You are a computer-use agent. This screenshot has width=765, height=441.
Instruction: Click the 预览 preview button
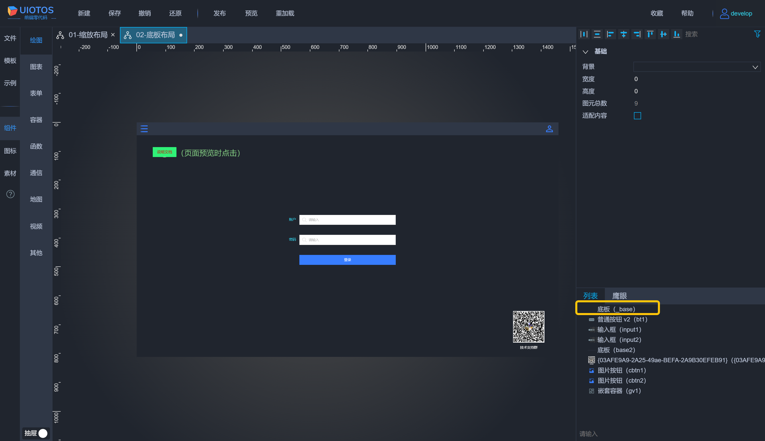(251, 13)
